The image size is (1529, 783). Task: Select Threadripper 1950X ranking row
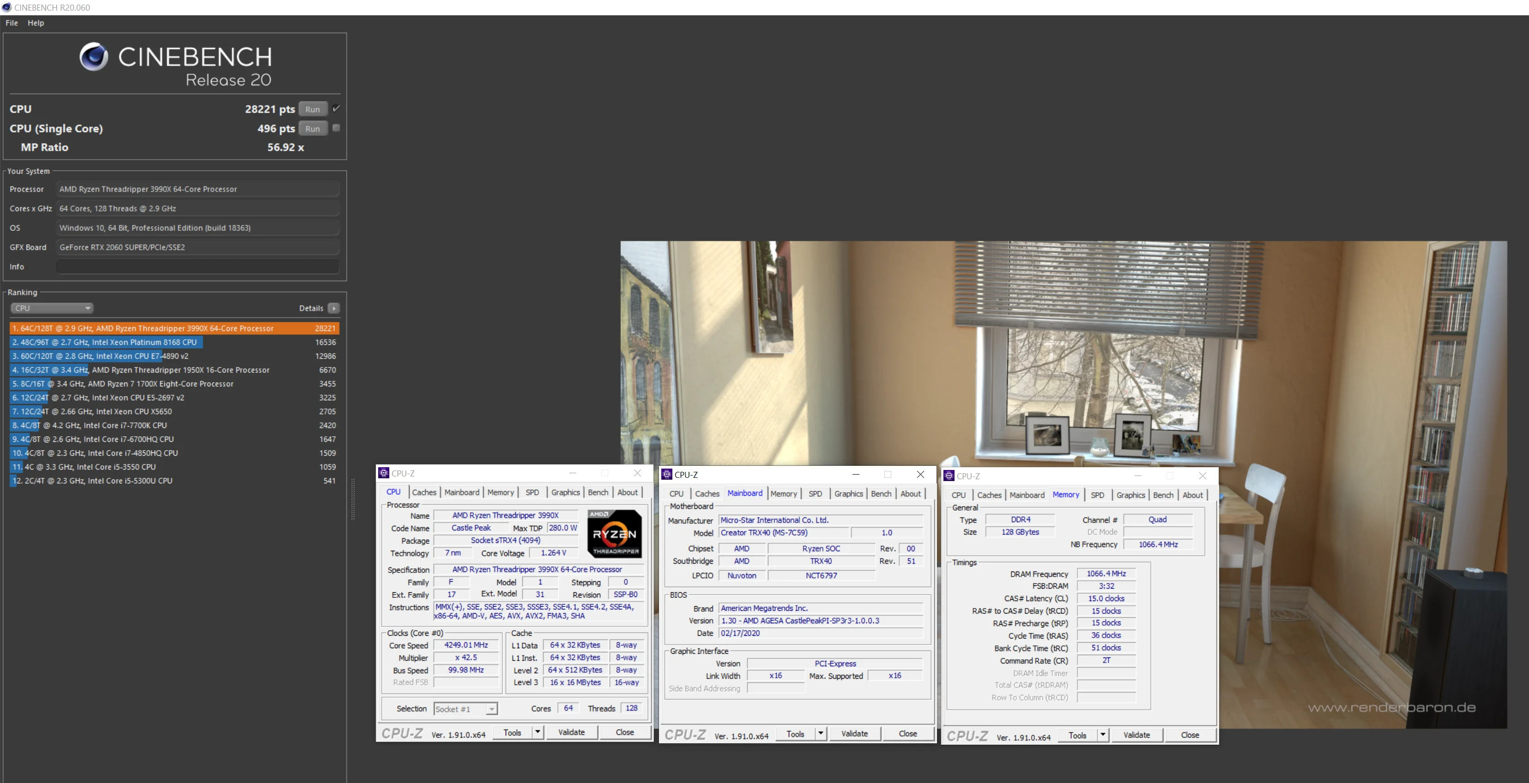(175, 369)
